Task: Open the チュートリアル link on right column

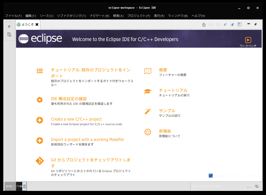Action: click(x=173, y=90)
